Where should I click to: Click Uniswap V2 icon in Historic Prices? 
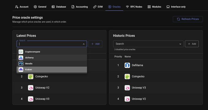click(127, 99)
